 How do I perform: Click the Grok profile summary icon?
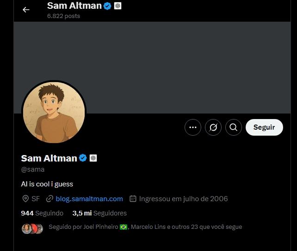213,127
